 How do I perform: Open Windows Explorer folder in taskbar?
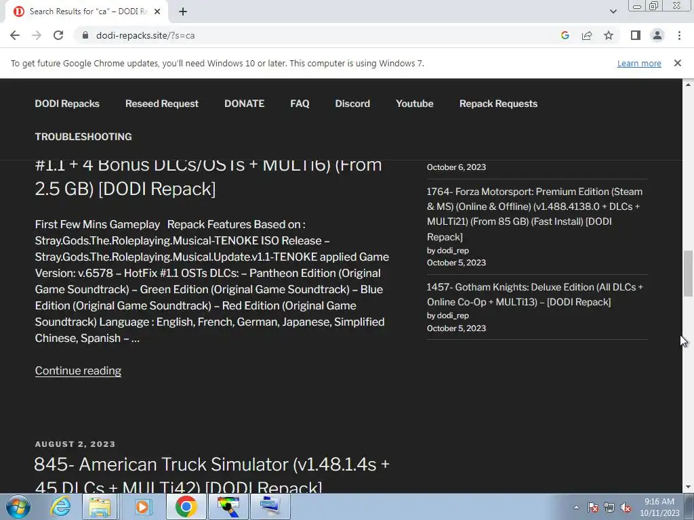pos(100,506)
